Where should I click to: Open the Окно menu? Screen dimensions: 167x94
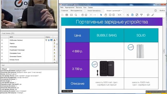(85, 8)
